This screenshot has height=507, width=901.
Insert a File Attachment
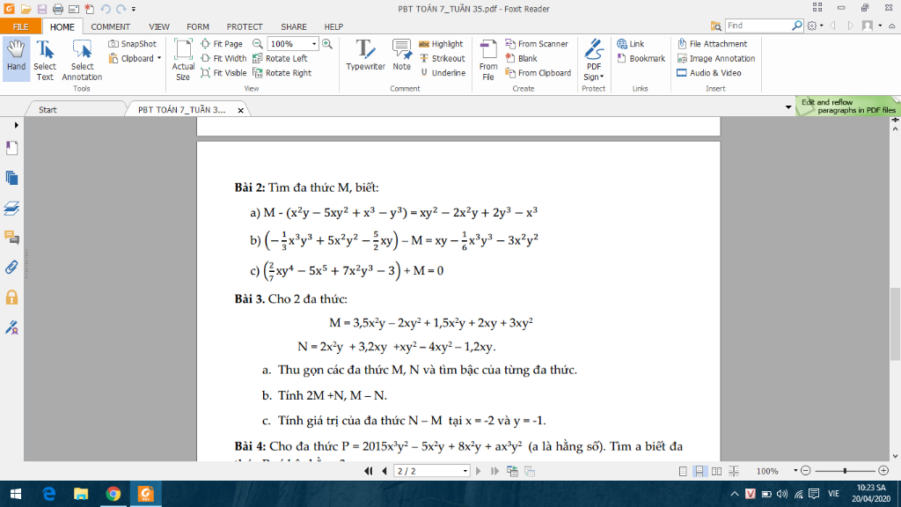point(712,44)
